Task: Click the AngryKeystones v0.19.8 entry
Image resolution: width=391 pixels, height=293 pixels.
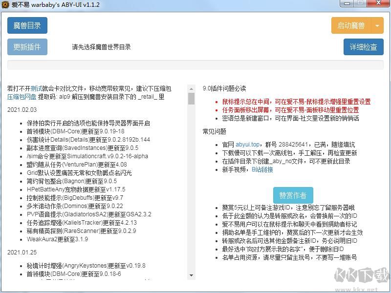Action: click(x=86, y=266)
